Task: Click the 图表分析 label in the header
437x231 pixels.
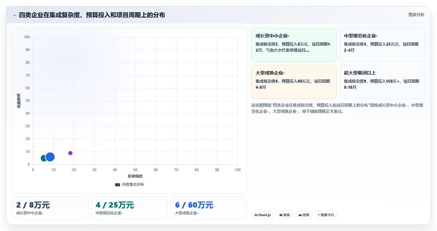Action: 416,15
